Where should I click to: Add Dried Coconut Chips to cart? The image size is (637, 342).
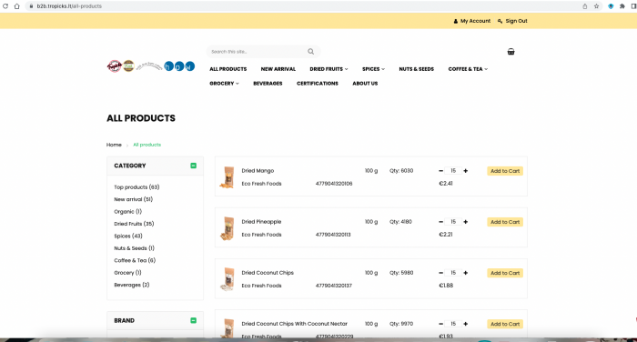pyautogui.click(x=505, y=273)
